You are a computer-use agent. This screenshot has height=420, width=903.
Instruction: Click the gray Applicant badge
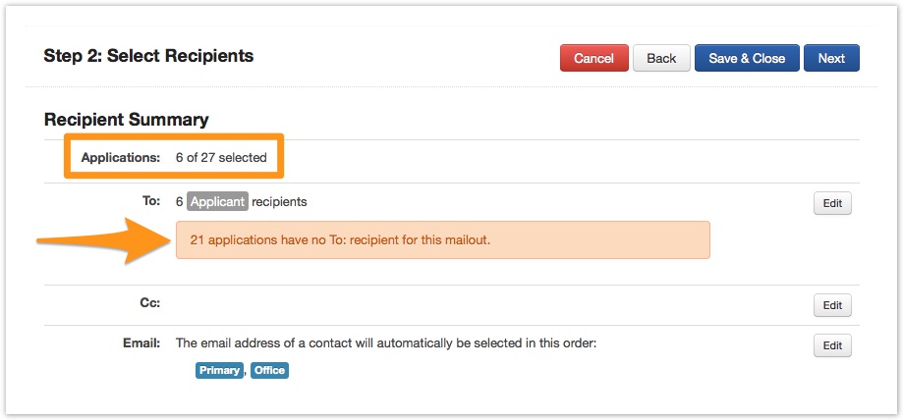pyautogui.click(x=218, y=202)
